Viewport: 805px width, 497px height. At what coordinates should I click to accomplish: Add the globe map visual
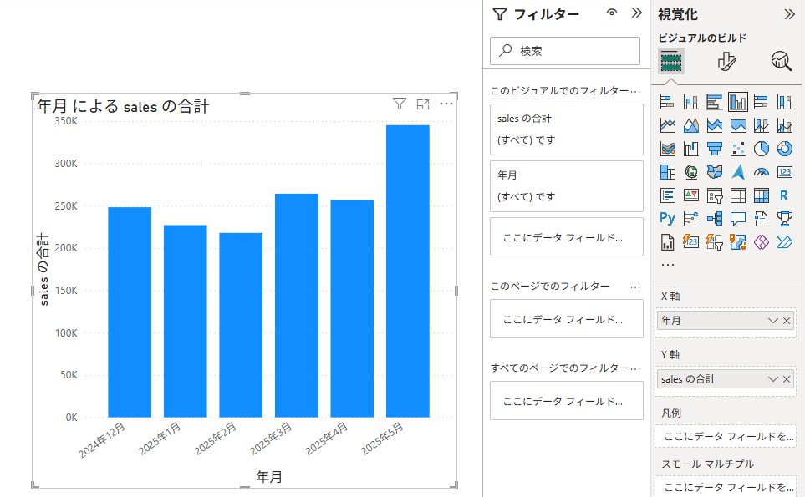(691, 172)
